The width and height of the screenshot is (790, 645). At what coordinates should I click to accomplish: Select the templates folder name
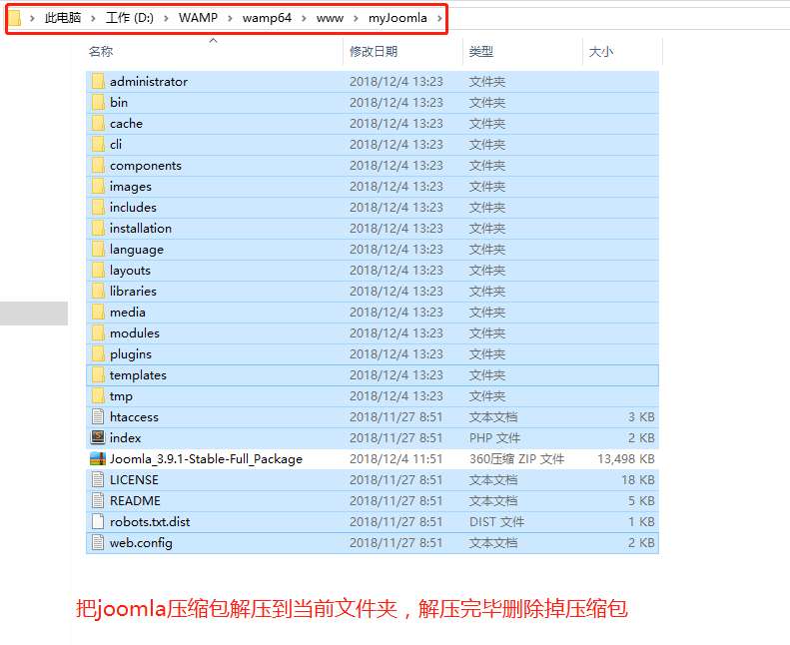click(x=138, y=375)
